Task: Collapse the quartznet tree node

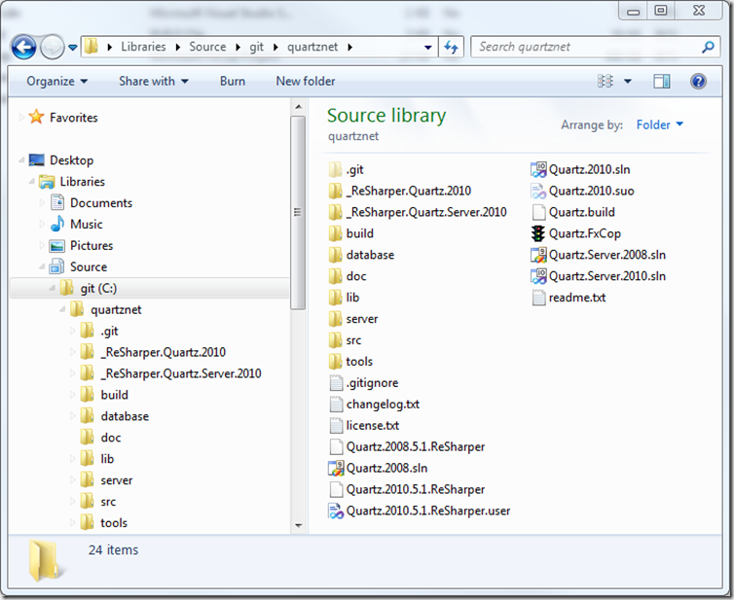Action: tap(60, 310)
